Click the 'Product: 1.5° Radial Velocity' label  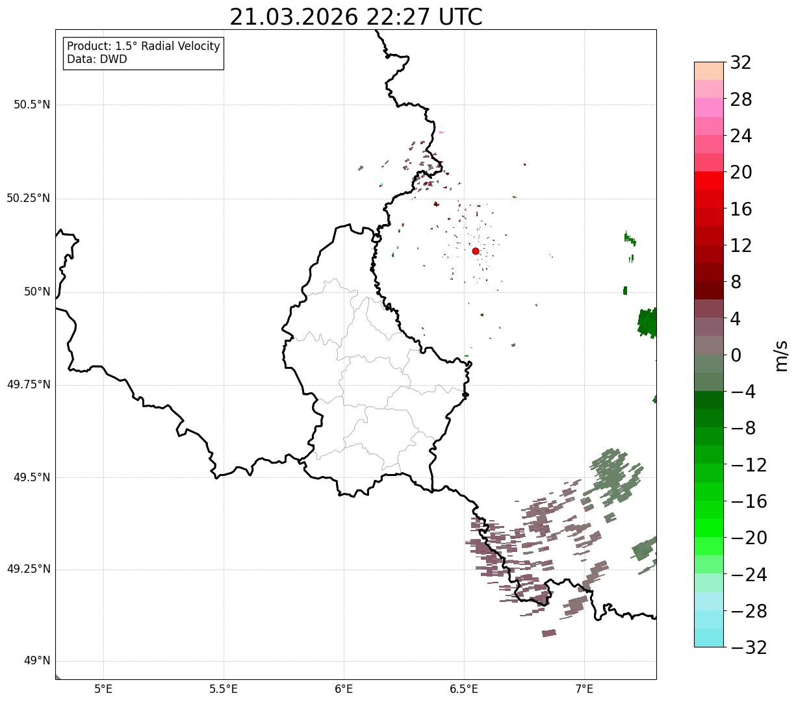(144, 47)
